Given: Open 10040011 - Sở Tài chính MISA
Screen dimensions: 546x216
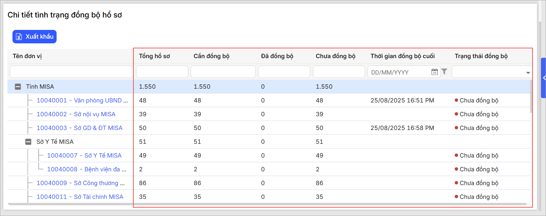Looking at the screenshot, I should (x=80, y=197).
